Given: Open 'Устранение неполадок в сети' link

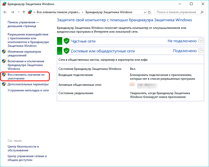Looking at the screenshot, I should (28, 90).
